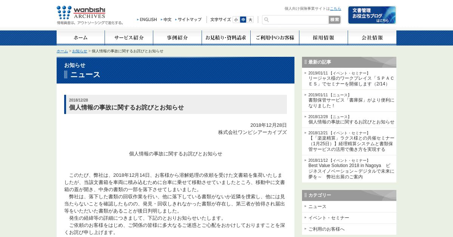Switch site to 中文 version
453x237 pixels.
pos(166,20)
